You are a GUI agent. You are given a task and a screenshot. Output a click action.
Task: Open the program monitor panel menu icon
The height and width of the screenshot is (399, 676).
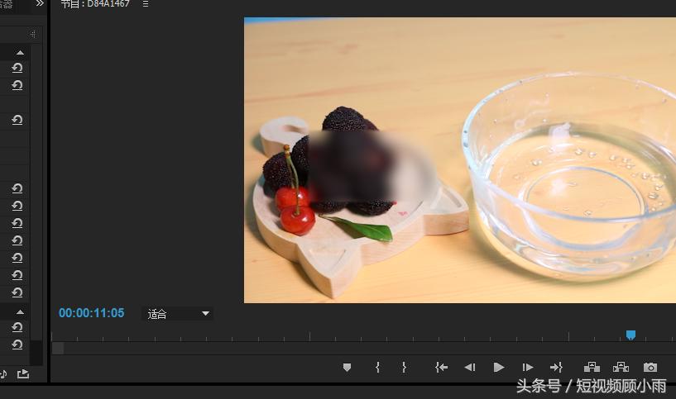(146, 4)
